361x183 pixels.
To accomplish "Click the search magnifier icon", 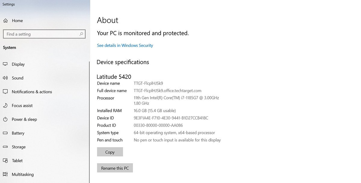I will click(81, 34).
